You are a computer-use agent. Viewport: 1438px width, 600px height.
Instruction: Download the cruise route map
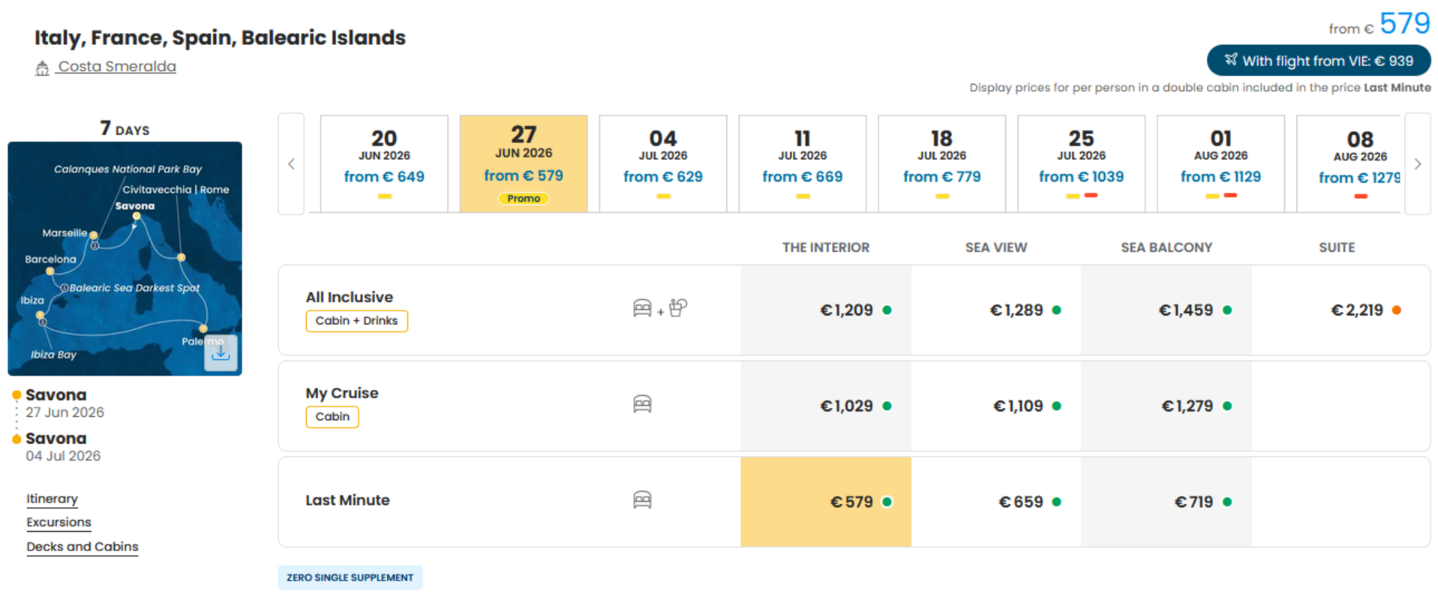tap(221, 352)
